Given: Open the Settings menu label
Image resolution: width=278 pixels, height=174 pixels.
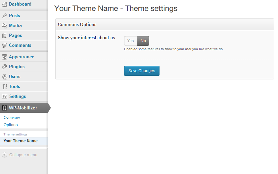Looking at the screenshot, I should (18, 96).
